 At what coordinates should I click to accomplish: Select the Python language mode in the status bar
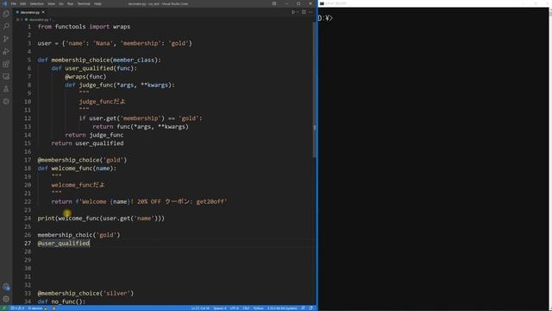(259, 308)
